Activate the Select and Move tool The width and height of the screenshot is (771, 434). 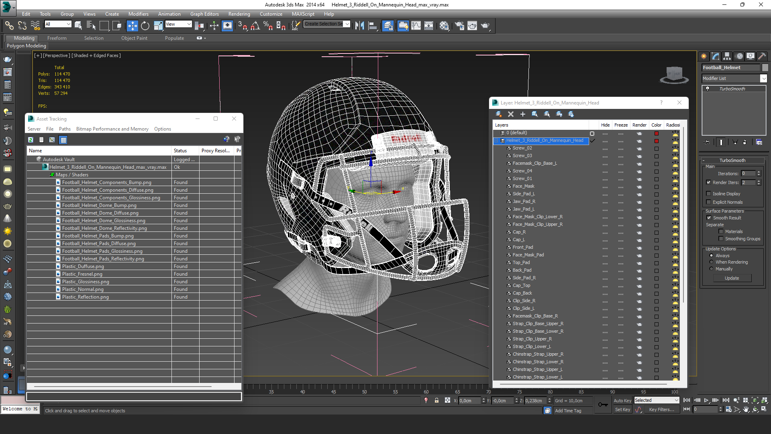(x=132, y=26)
